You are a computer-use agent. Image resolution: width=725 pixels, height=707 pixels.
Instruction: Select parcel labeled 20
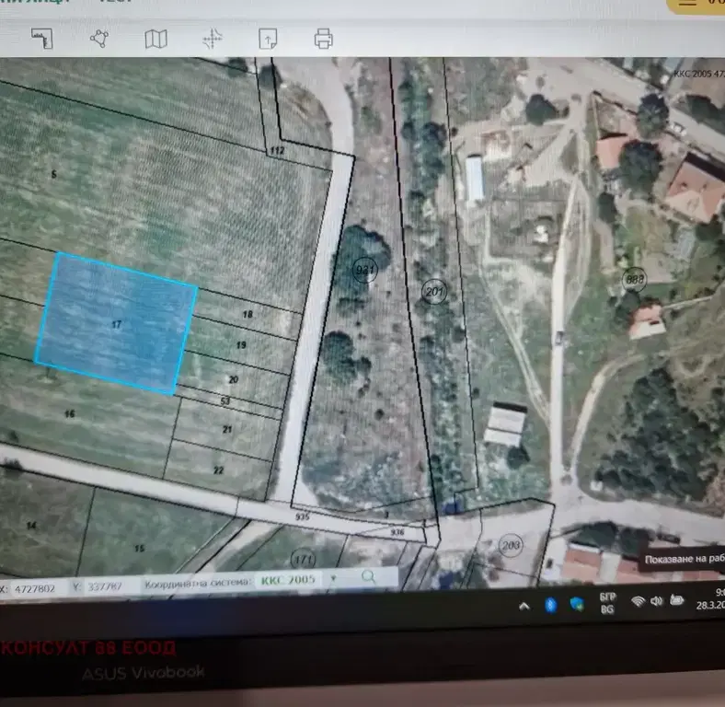[x=234, y=379]
